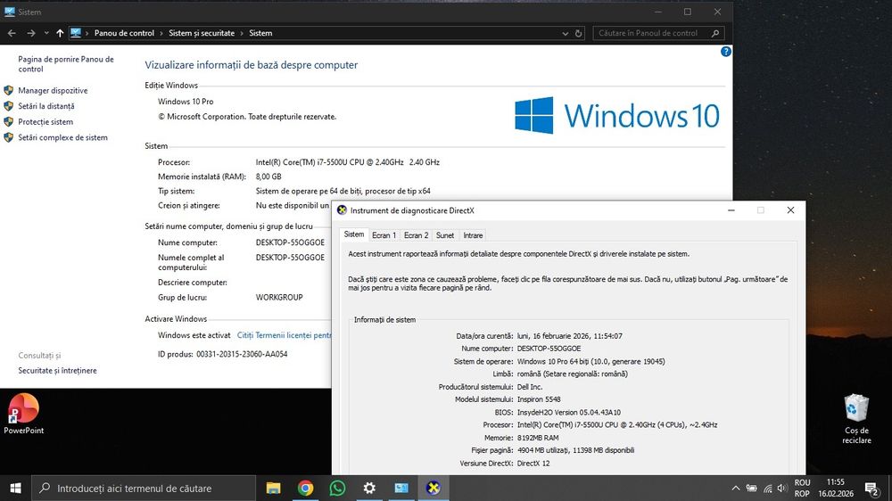The image size is (892, 501).
Task: Open the PowerPoint desktop shortcut
Action: 23,414
